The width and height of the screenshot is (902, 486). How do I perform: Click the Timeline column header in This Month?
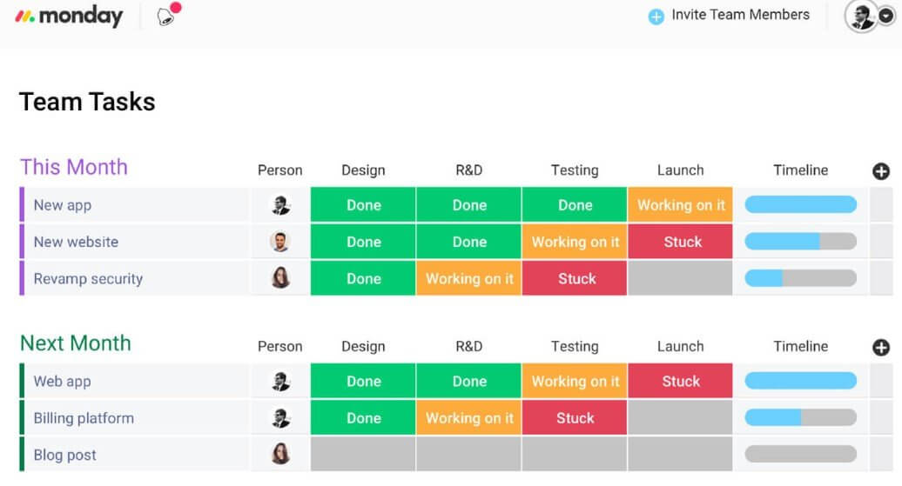point(800,170)
